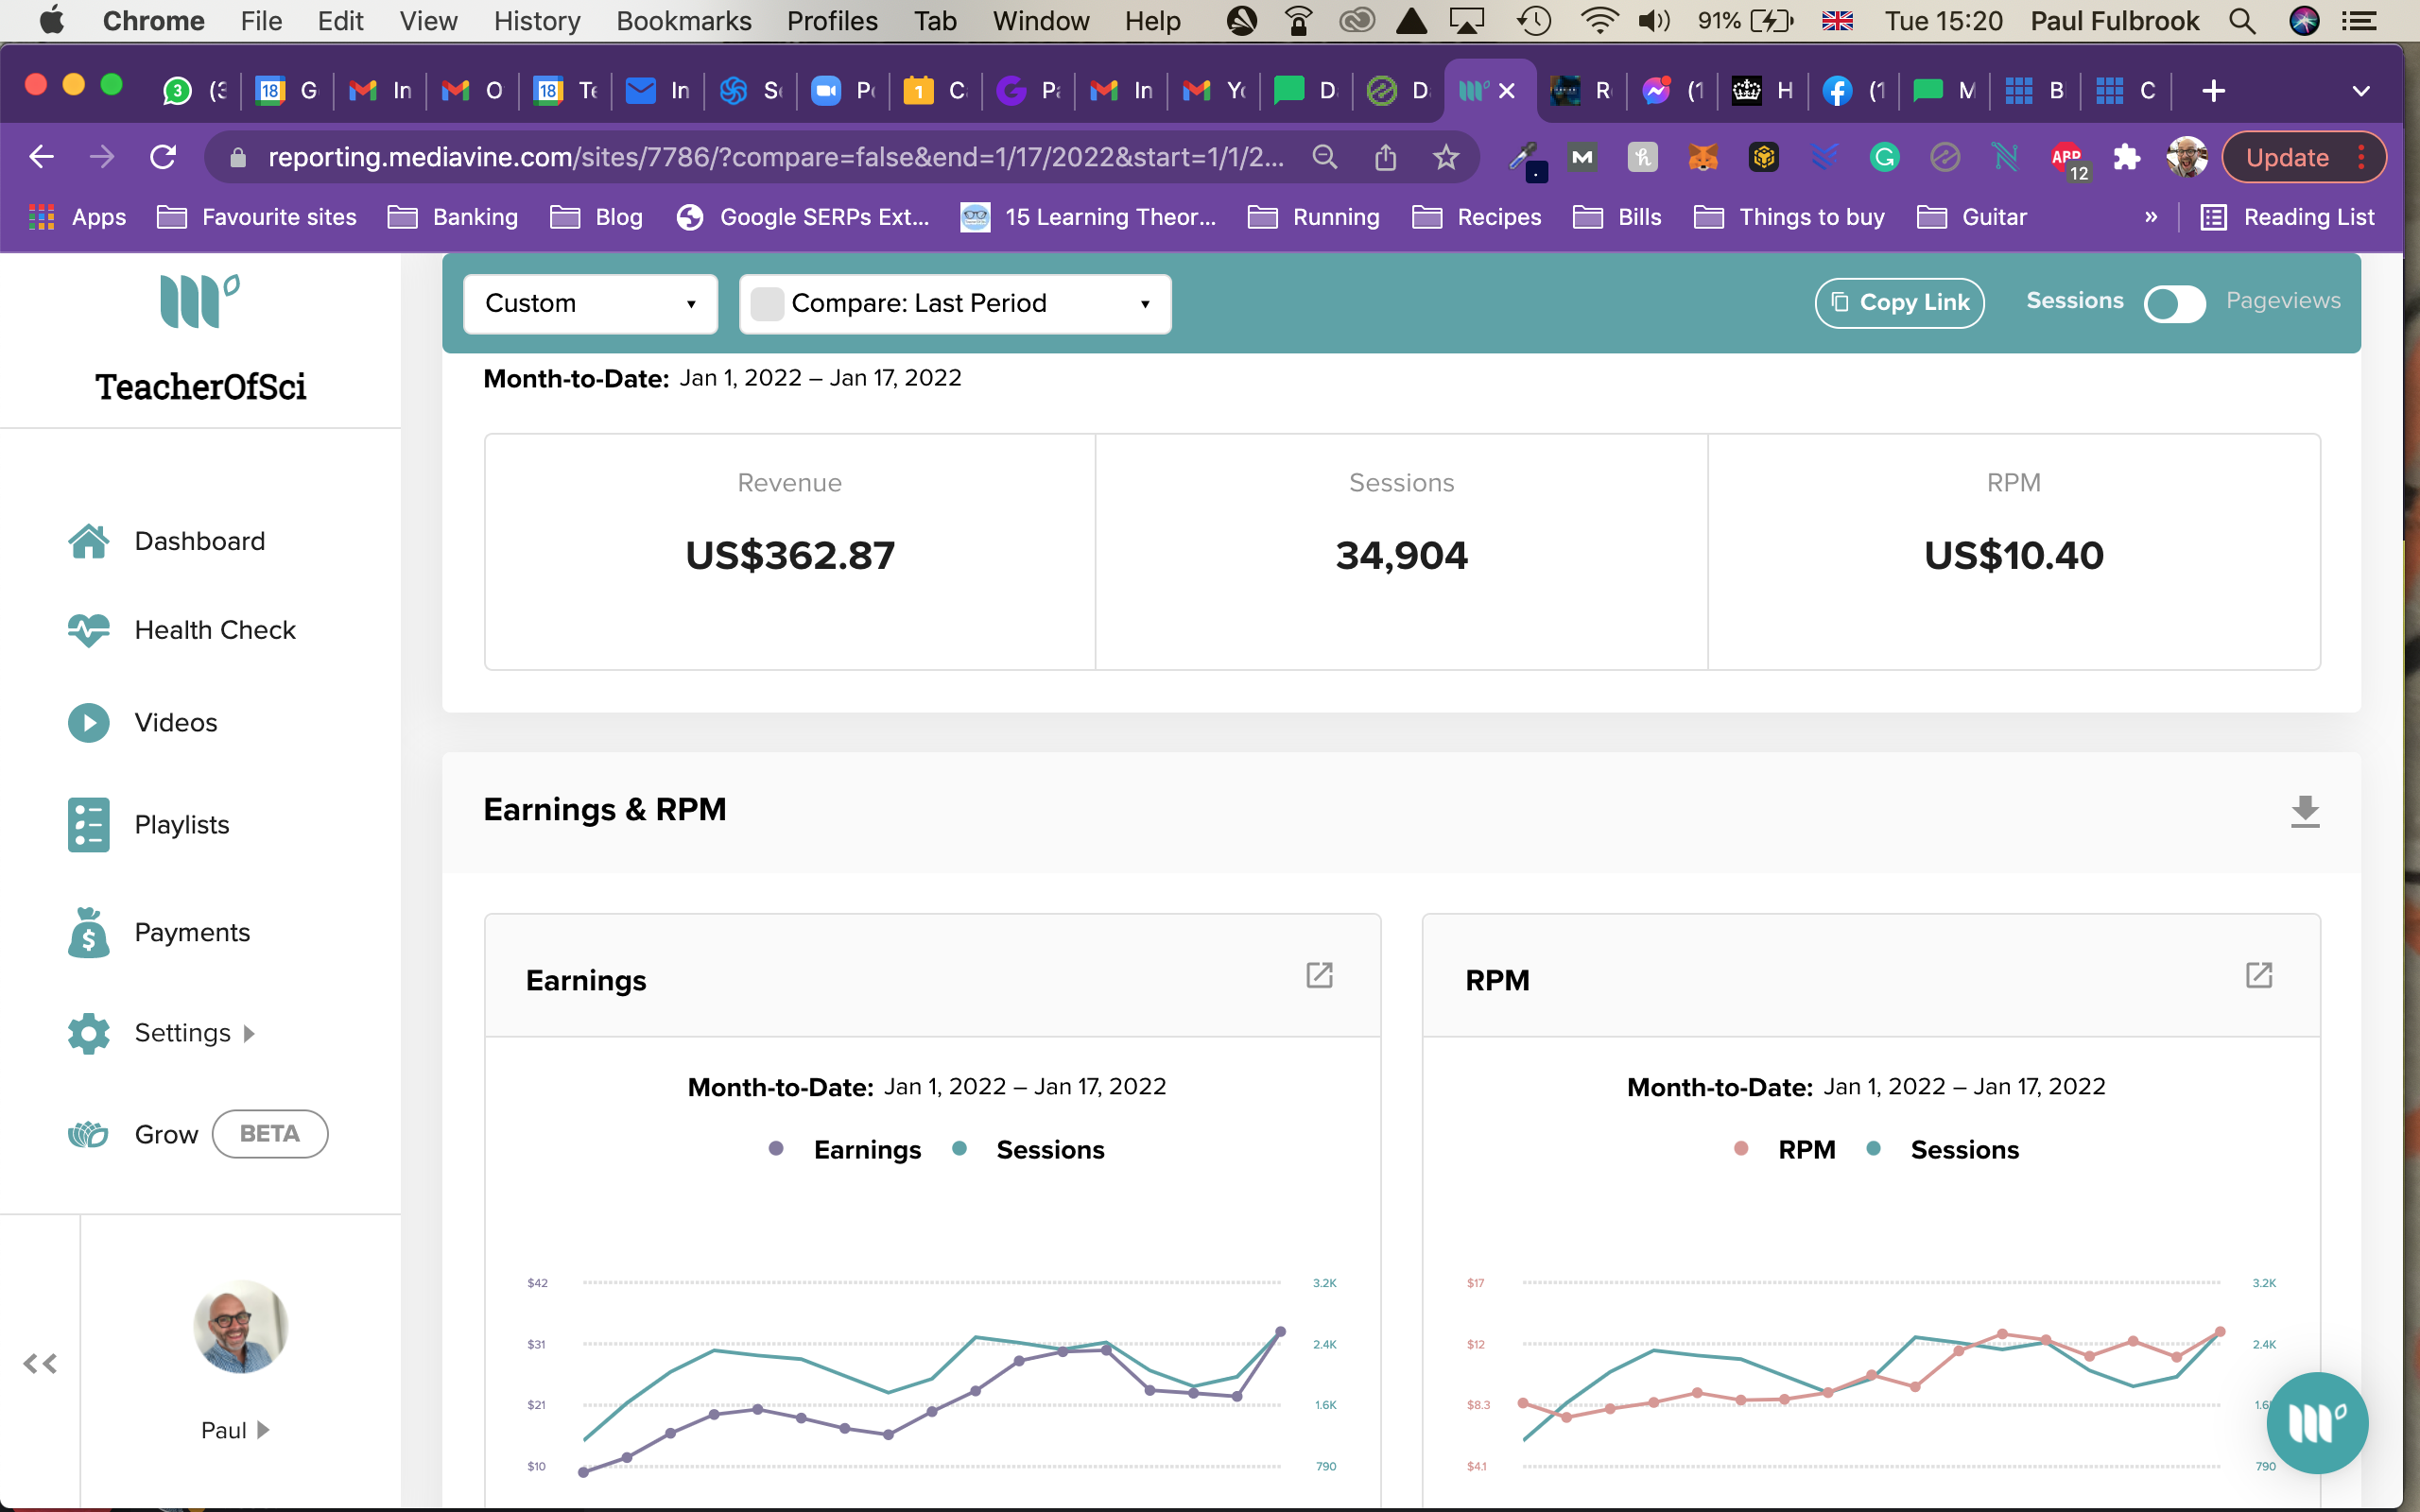Open Videos section via play icon

click(89, 722)
